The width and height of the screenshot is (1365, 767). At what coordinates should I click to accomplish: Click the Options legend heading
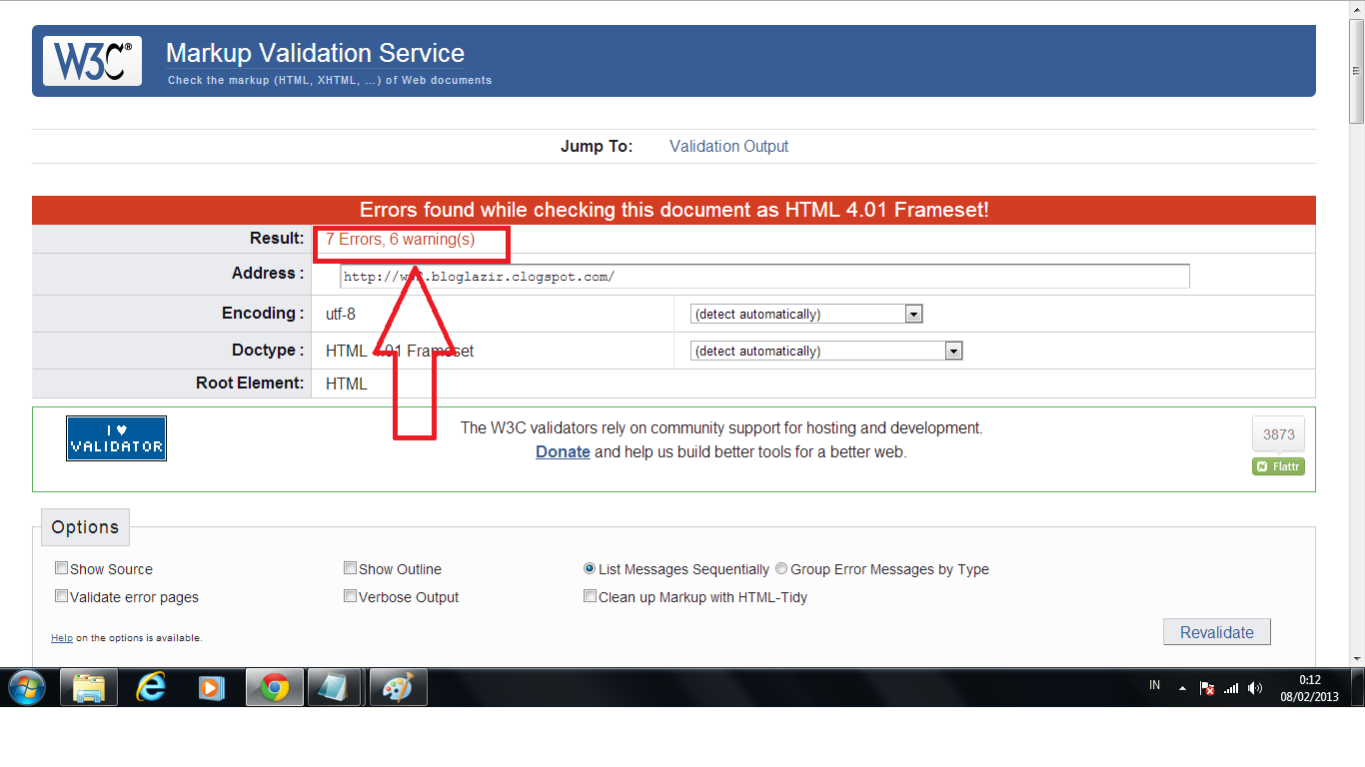[85, 527]
